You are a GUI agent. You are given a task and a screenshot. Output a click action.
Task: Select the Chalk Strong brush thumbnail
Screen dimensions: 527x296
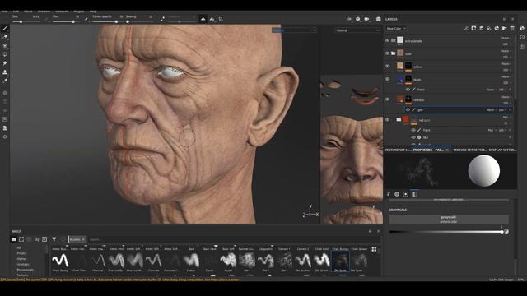coord(60,261)
